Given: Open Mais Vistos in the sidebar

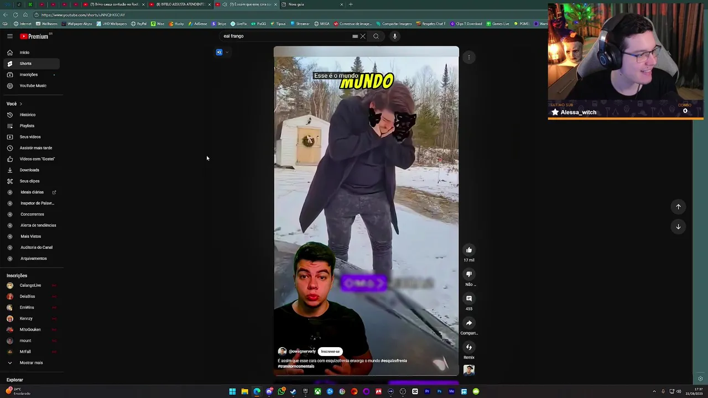Looking at the screenshot, I should [32, 237].
